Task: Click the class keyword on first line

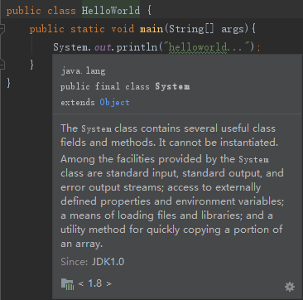Action: 61,11
